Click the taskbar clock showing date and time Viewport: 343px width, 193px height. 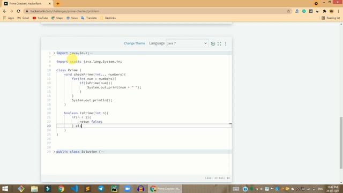[x=333, y=189]
